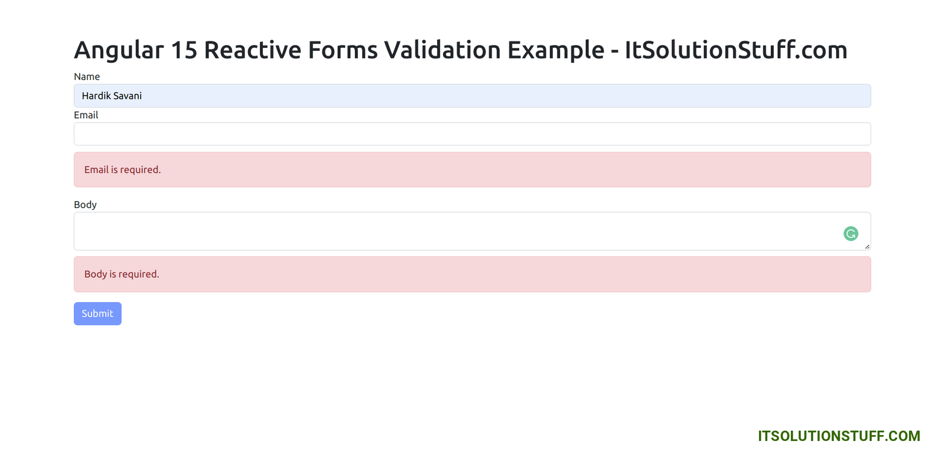Click the number '15' in the heading
The image size is (945, 451).
(184, 51)
